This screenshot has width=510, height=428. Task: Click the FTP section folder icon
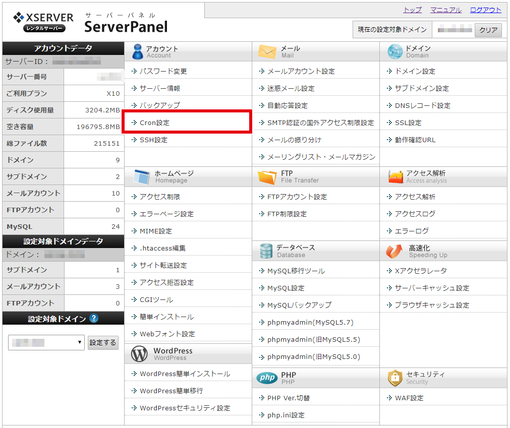coord(267,177)
